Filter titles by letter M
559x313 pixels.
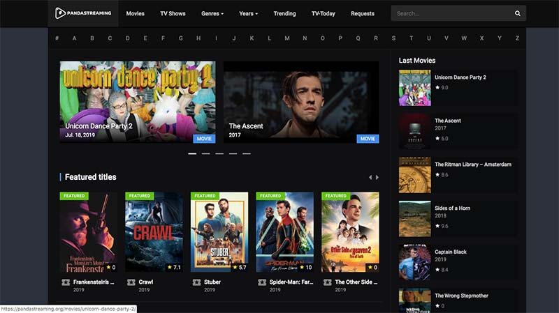[x=287, y=38]
